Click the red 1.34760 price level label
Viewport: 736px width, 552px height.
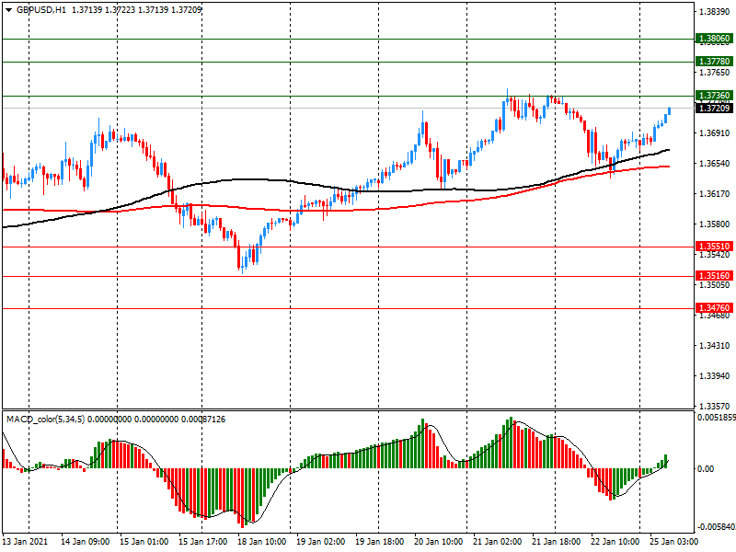point(714,308)
